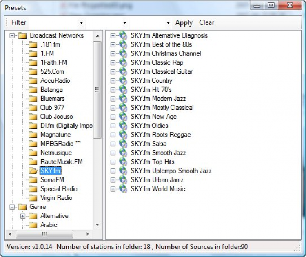Click the globe icon beside SKY.fm Hit 70's
Screen dimensions: 306x257
[123, 90]
